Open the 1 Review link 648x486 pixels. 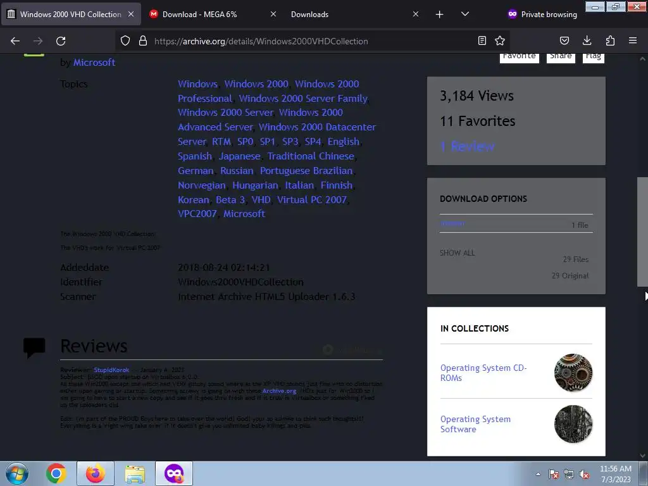[467, 146]
